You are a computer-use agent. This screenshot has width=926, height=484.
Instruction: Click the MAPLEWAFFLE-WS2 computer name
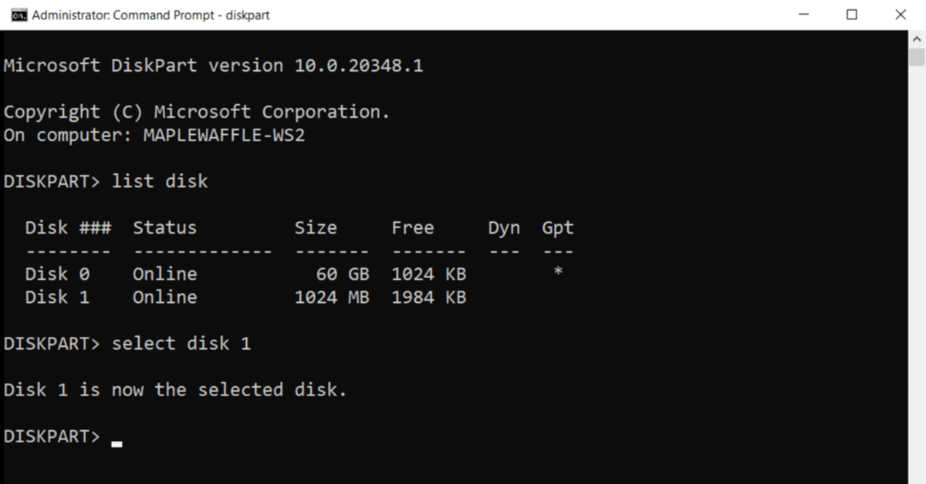224,135
